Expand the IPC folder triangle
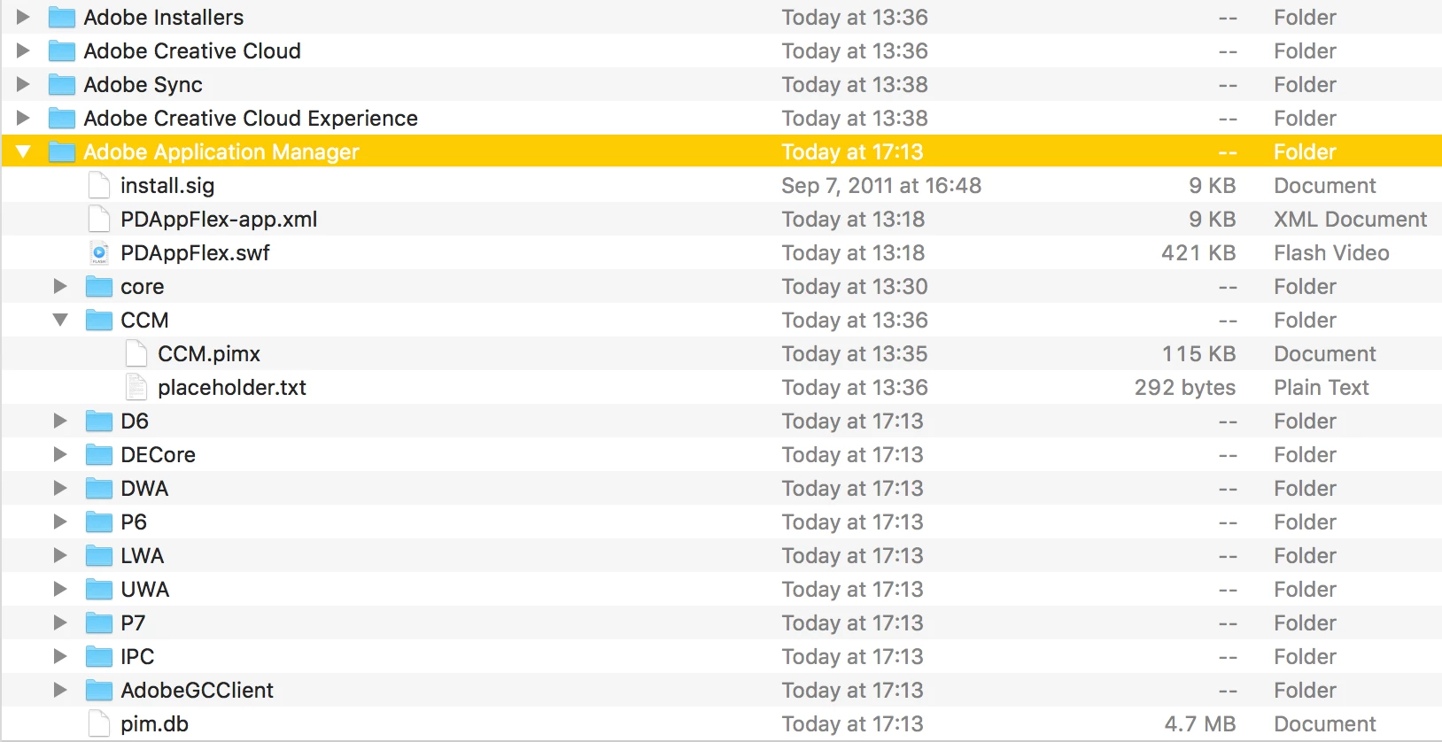The image size is (1442, 742). (x=60, y=656)
